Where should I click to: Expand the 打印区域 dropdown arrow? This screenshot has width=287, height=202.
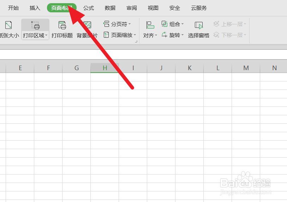tap(46, 35)
